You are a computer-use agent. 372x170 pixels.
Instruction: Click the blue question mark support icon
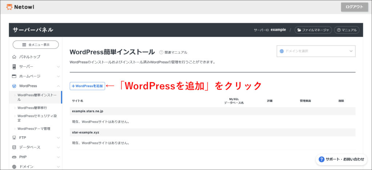point(322,159)
